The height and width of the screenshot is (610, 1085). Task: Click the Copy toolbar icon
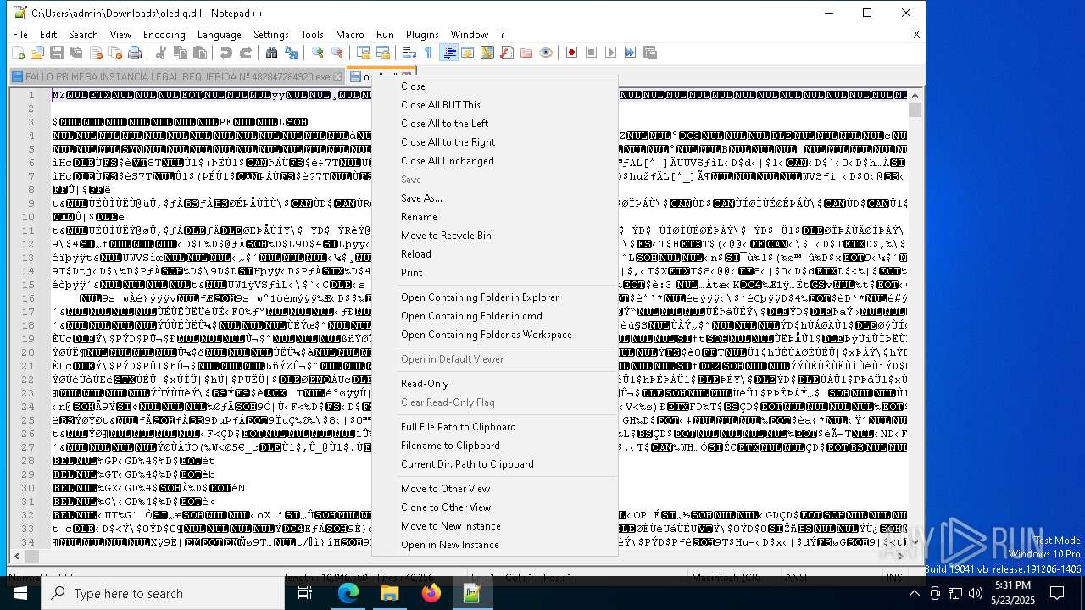coord(181,53)
